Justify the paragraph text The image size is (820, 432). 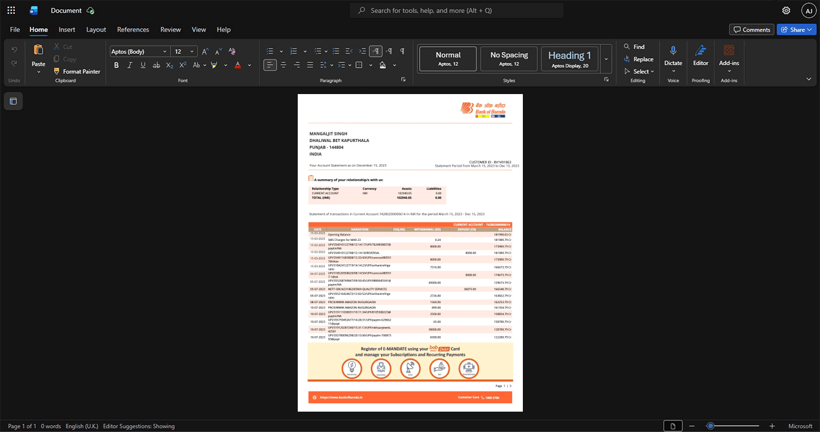click(310, 65)
